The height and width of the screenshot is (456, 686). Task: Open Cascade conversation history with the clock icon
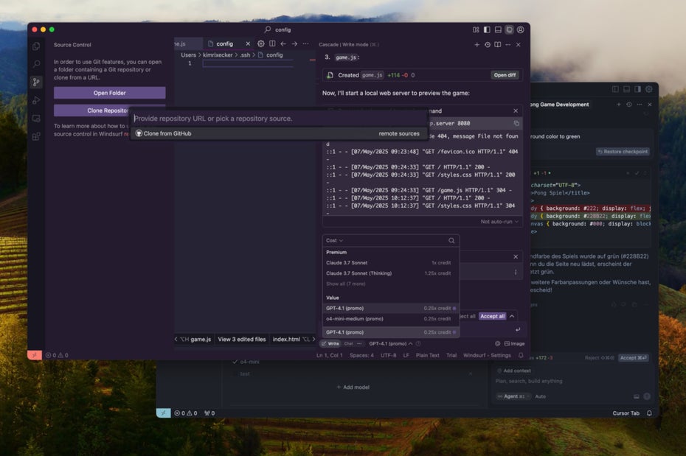[x=488, y=44]
